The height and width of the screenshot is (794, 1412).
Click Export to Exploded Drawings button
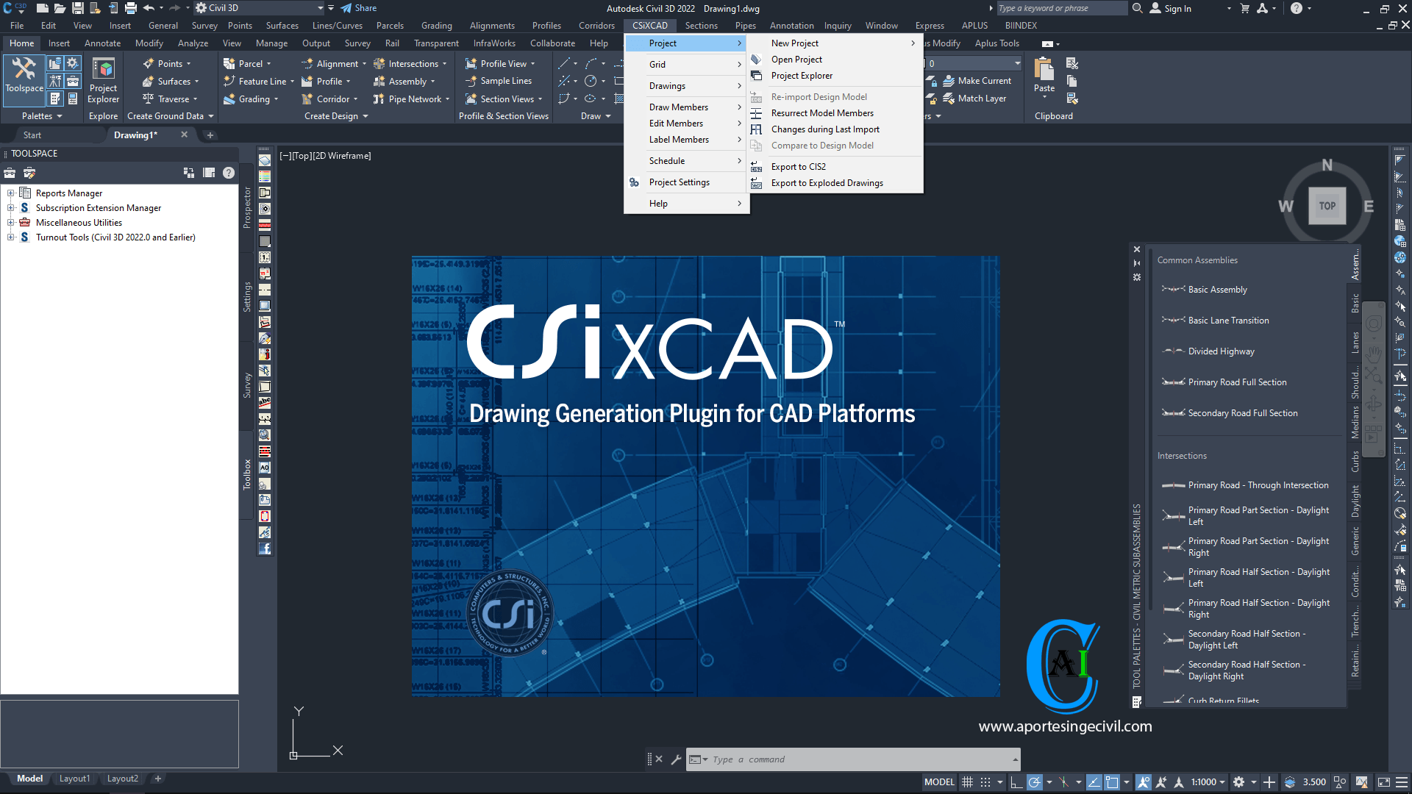(827, 183)
